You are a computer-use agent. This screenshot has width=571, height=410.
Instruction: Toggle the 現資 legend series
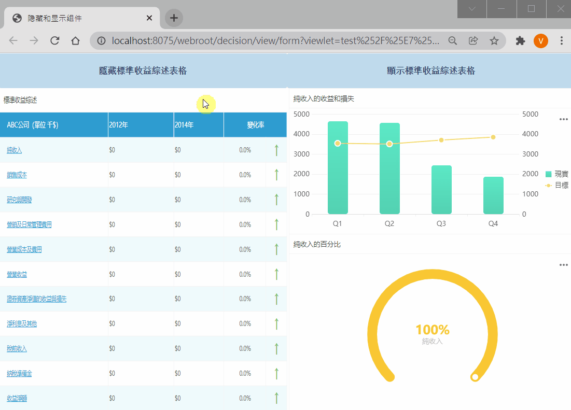557,174
